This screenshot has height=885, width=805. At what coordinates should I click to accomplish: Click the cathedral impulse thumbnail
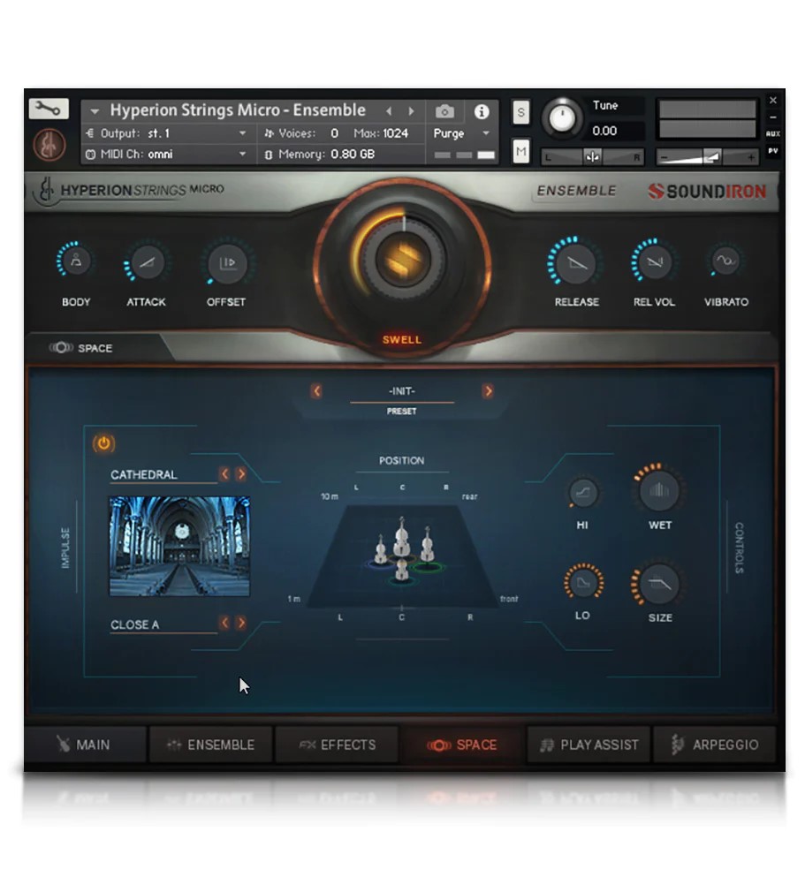(179, 546)
